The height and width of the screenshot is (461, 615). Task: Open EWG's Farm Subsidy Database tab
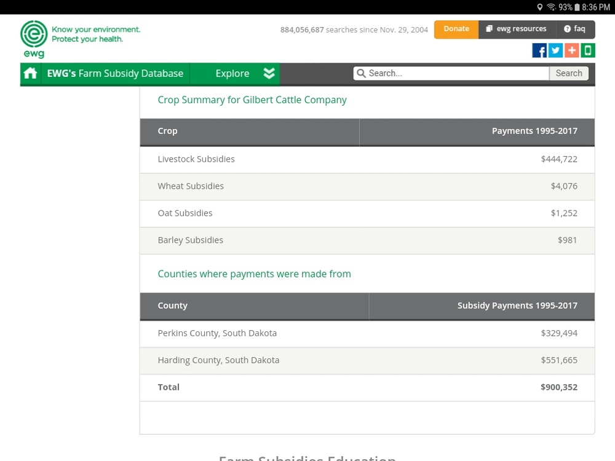(115, 73)
